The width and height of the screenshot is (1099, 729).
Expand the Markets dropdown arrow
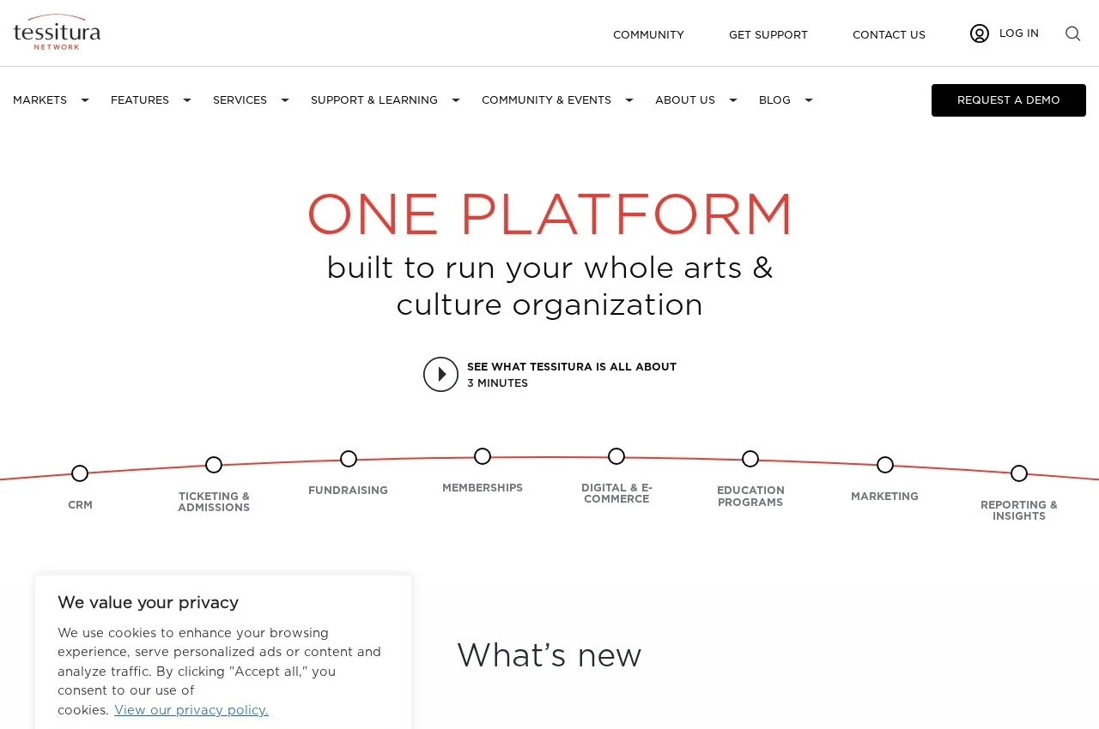tap(85, 100)
